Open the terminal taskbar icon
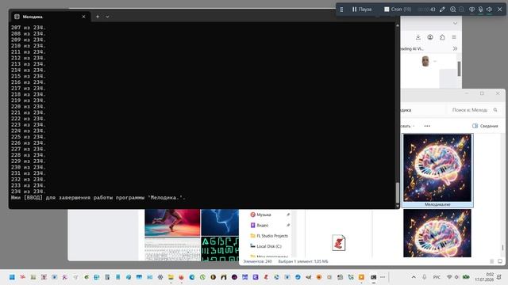 374,277
